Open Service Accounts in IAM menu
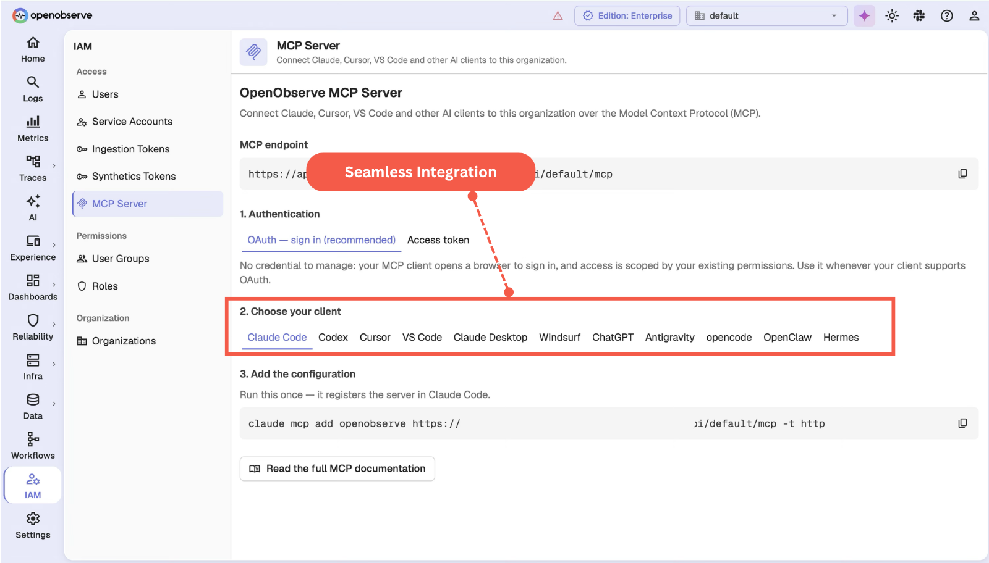The width and height of the screenshot is (989, 563). (x=147, y=122)
